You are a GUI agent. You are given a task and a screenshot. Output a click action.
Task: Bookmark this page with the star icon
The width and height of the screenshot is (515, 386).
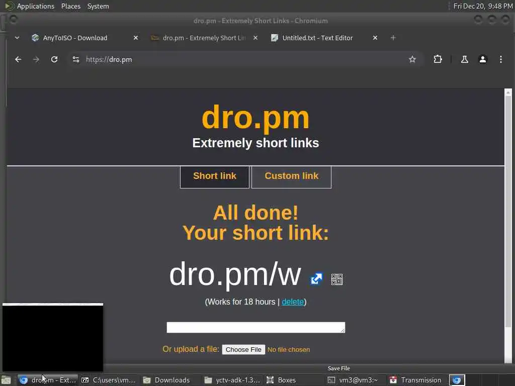pyautogui.click(x=412, y=59)
